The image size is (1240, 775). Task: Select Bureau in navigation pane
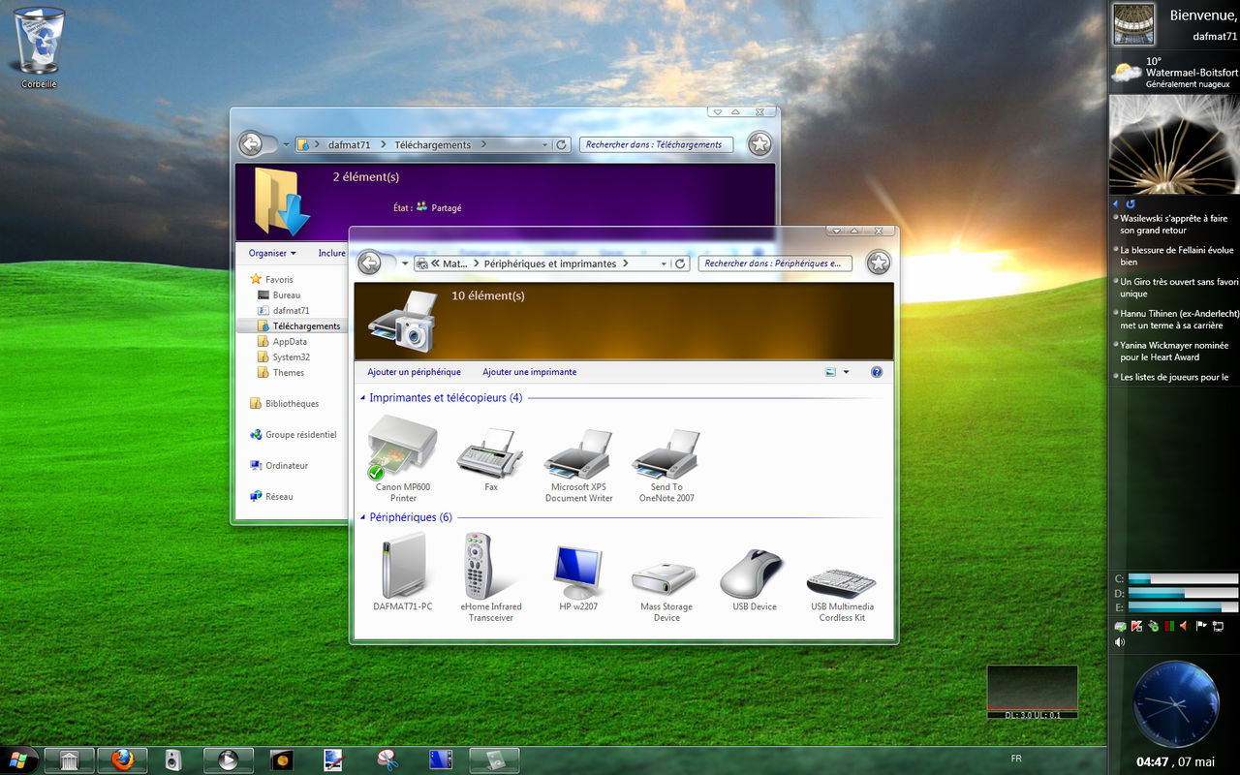click(279, 294)
